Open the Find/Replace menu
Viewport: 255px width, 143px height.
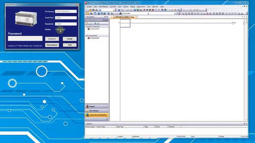point(104,7)
